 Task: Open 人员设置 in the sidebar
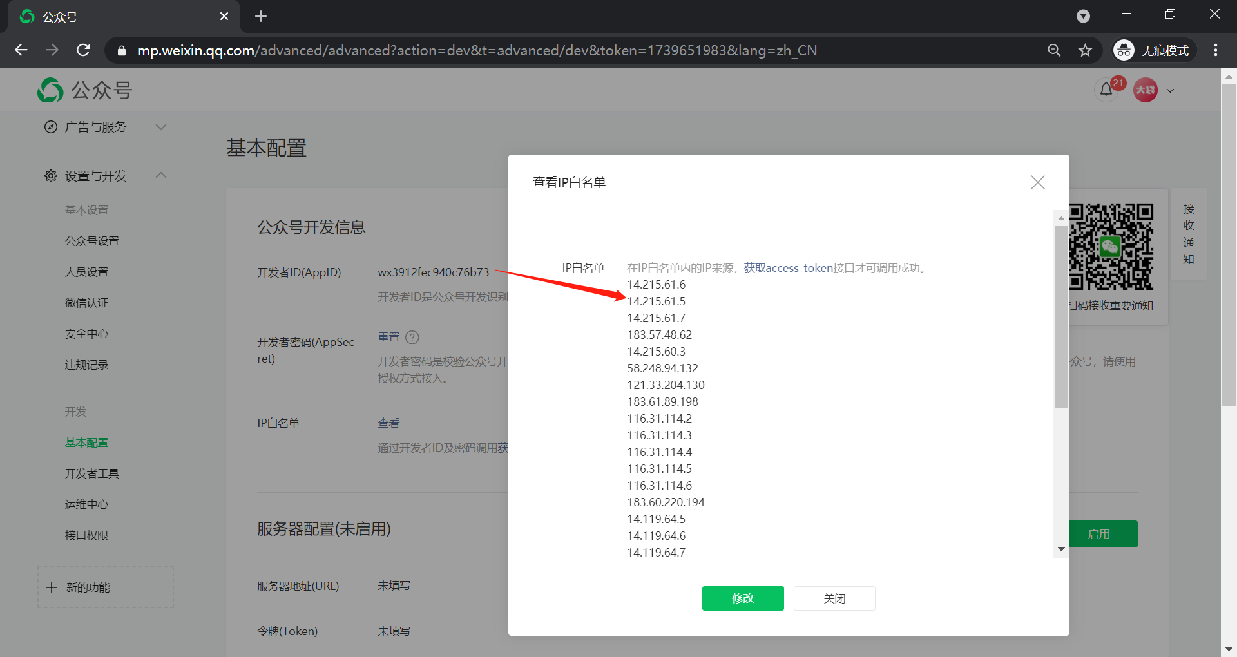[x=86, y=272]
